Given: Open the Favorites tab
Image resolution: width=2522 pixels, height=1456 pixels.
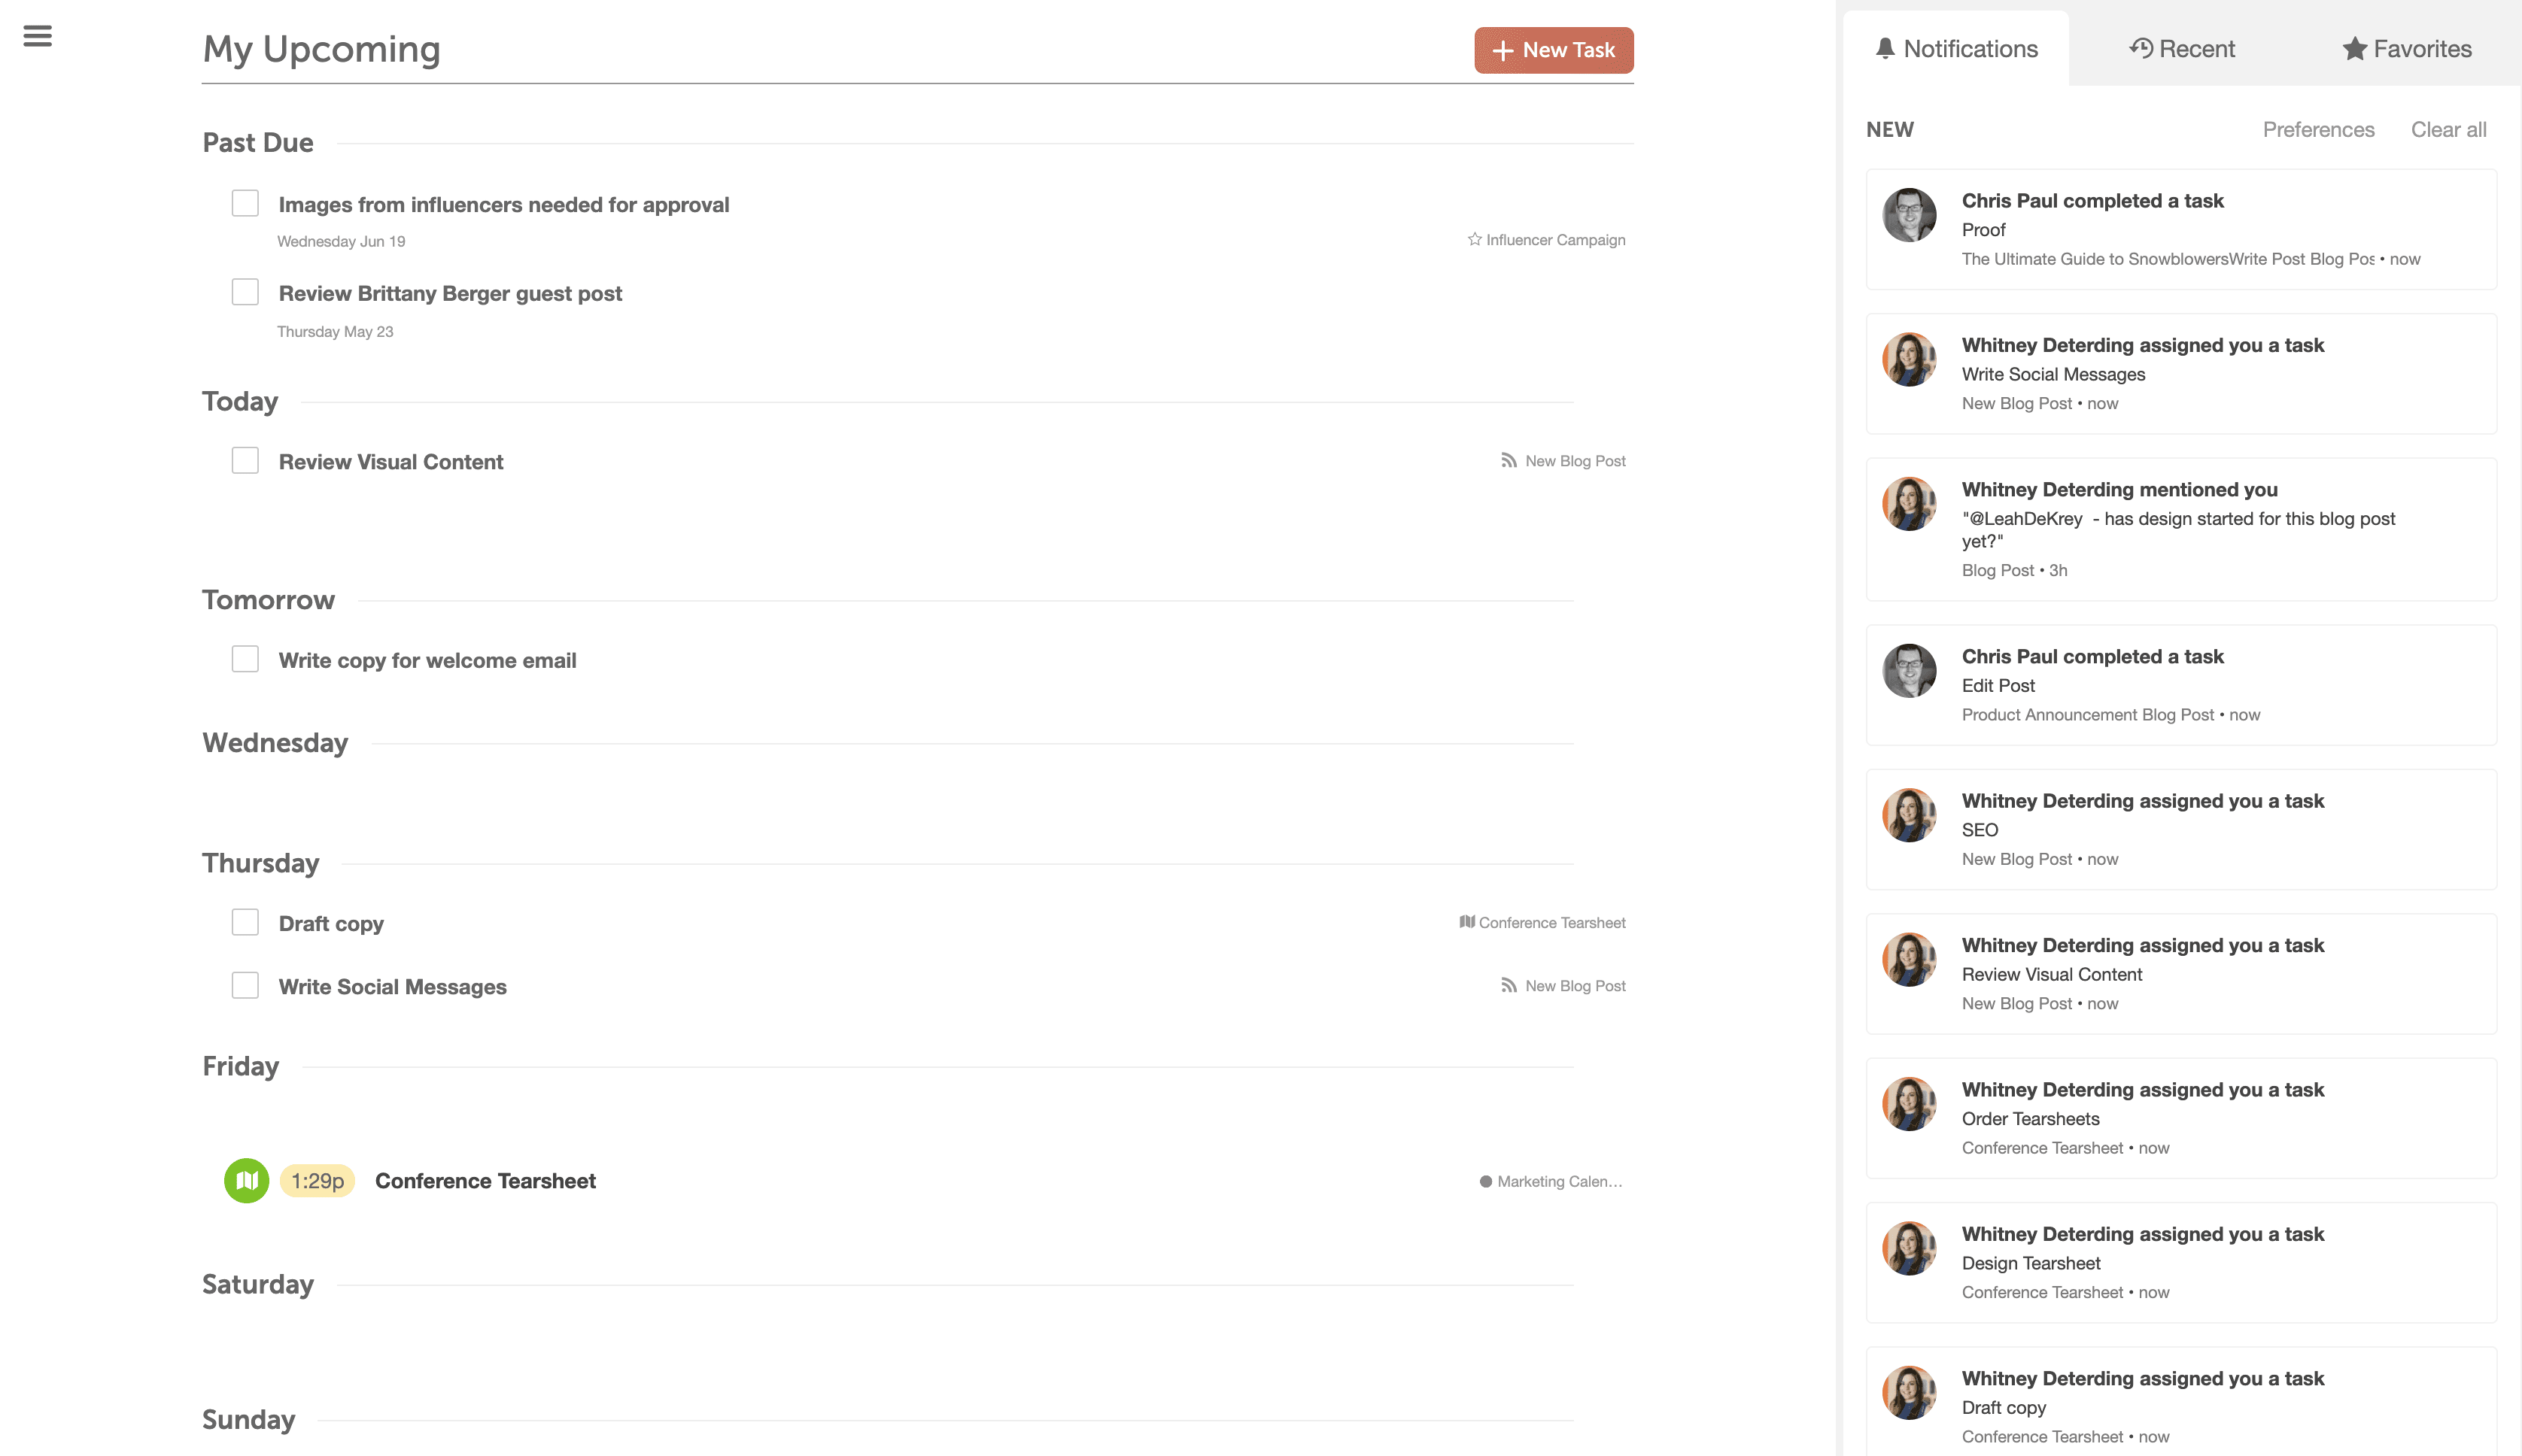Looking at the screenshot, I should click(x=2406, y=48).
